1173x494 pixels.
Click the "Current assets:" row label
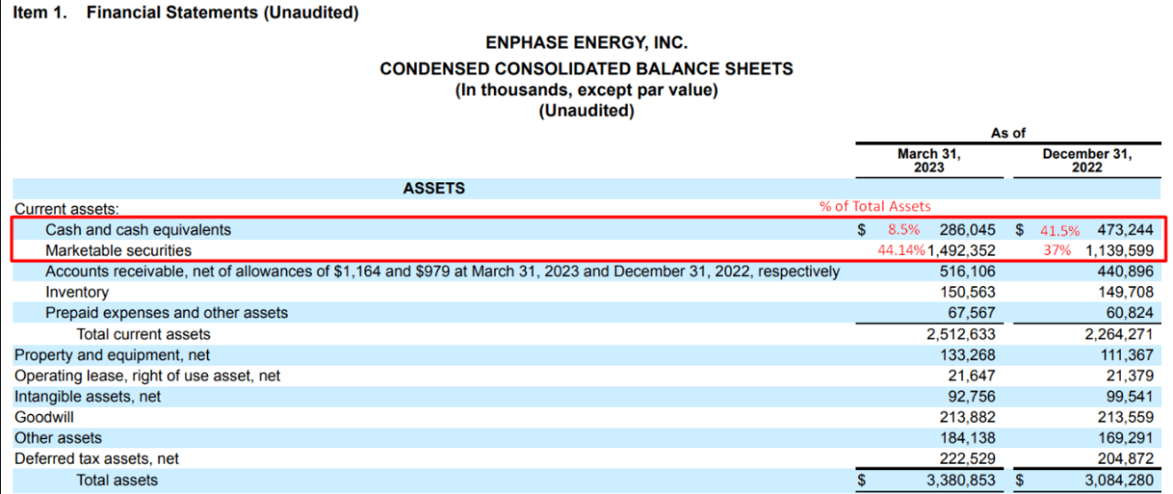67,209
